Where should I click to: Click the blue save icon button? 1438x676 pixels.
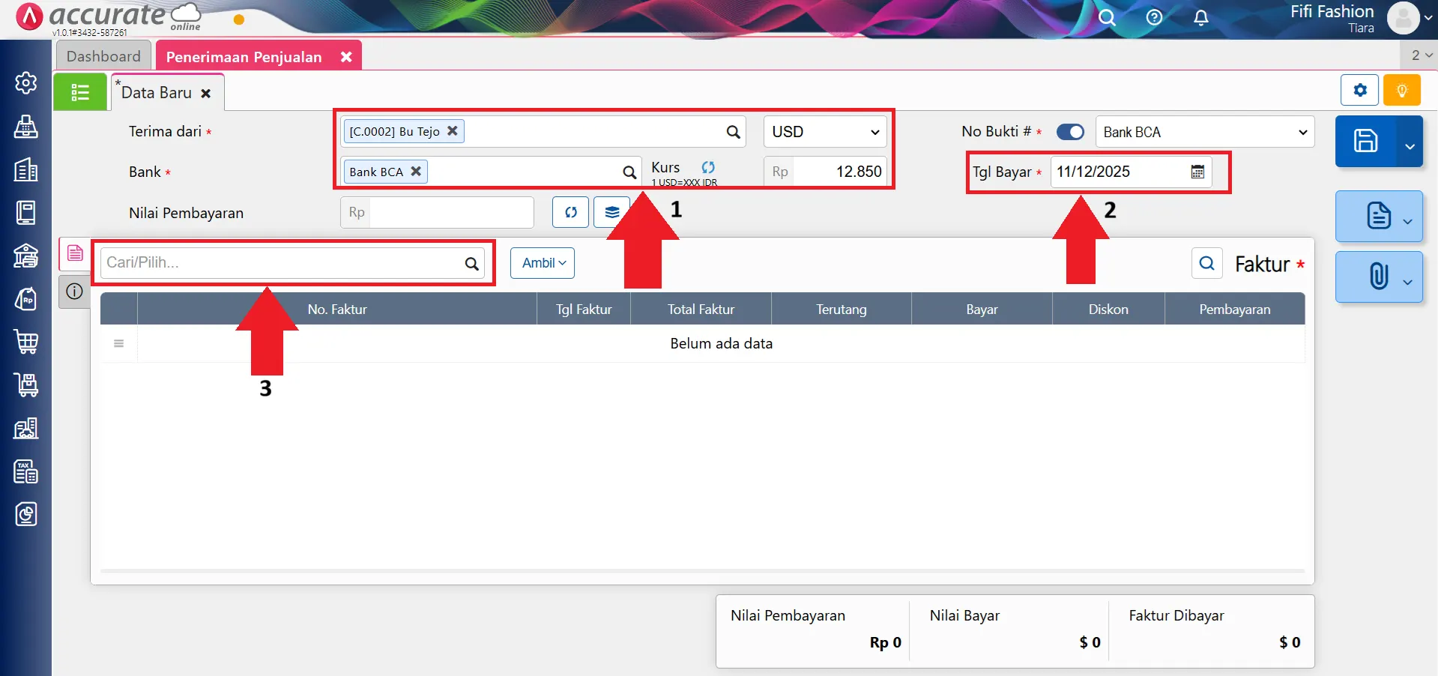click(x=1365, y=141)
